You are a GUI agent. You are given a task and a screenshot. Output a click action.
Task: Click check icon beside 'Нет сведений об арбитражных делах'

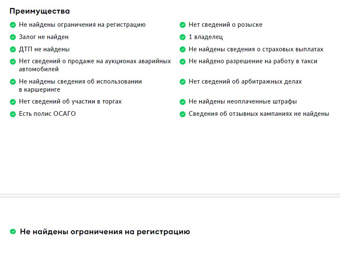[183, 82]
